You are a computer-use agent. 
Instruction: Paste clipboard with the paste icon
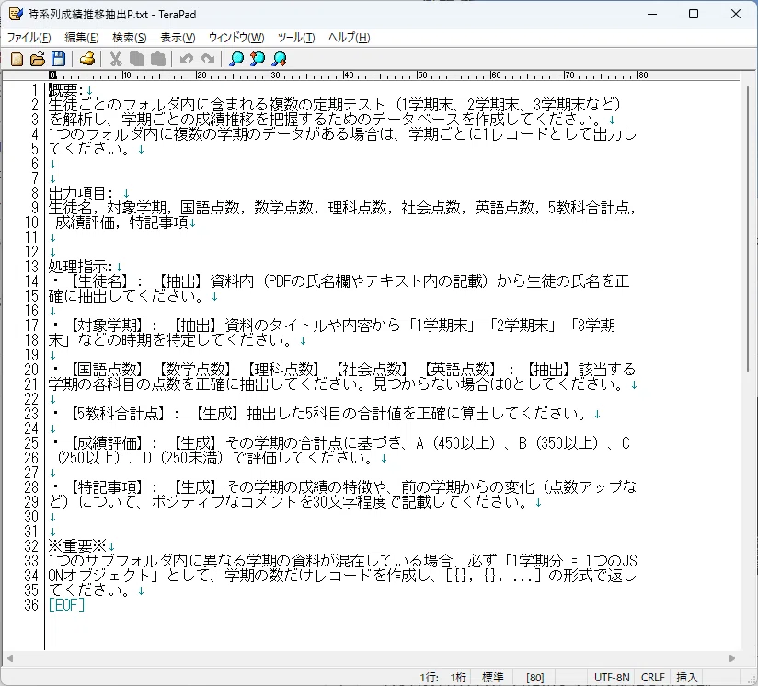point(157,59)
